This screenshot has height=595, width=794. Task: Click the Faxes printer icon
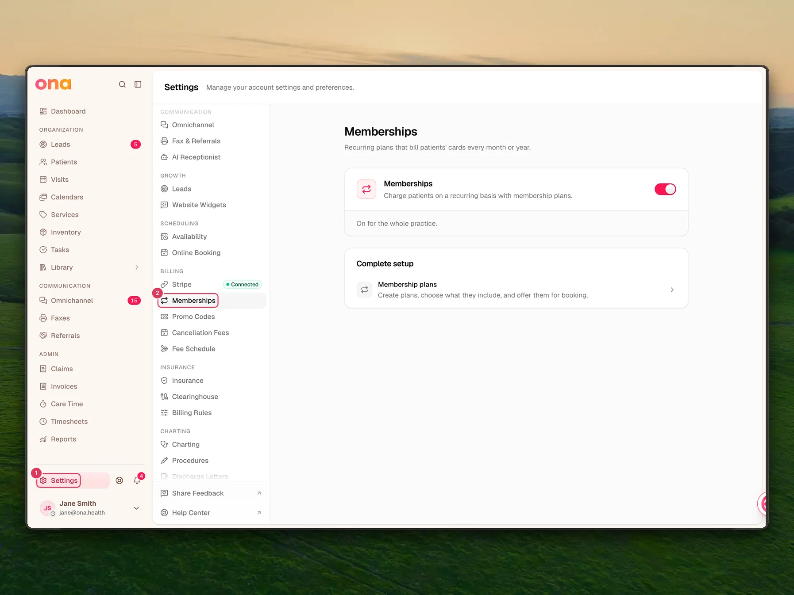point(43,318)
